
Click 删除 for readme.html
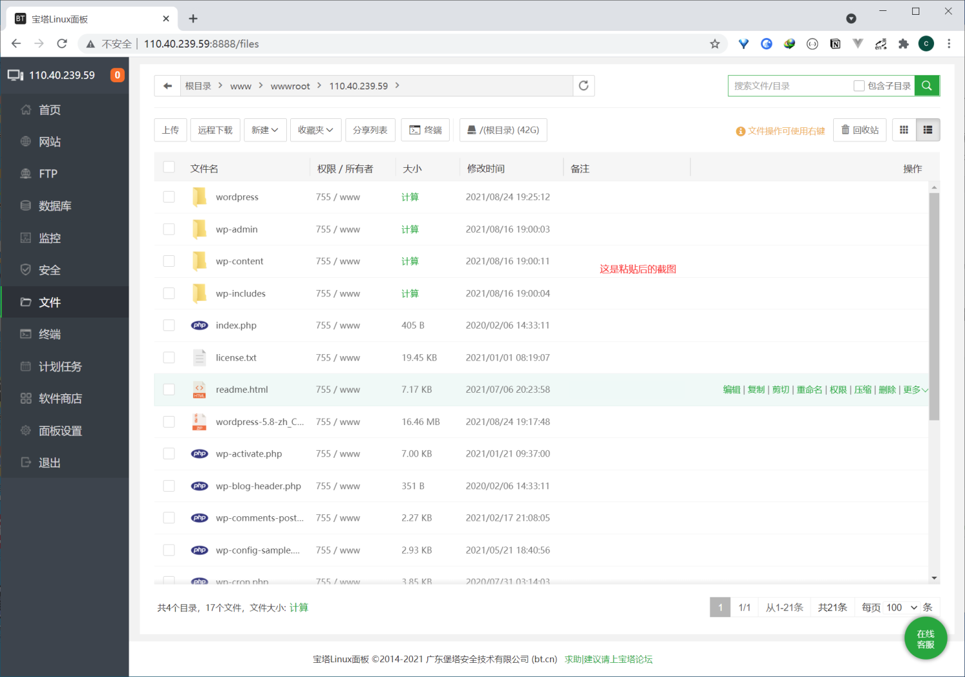pyautogui.click(x=887, y=390)
